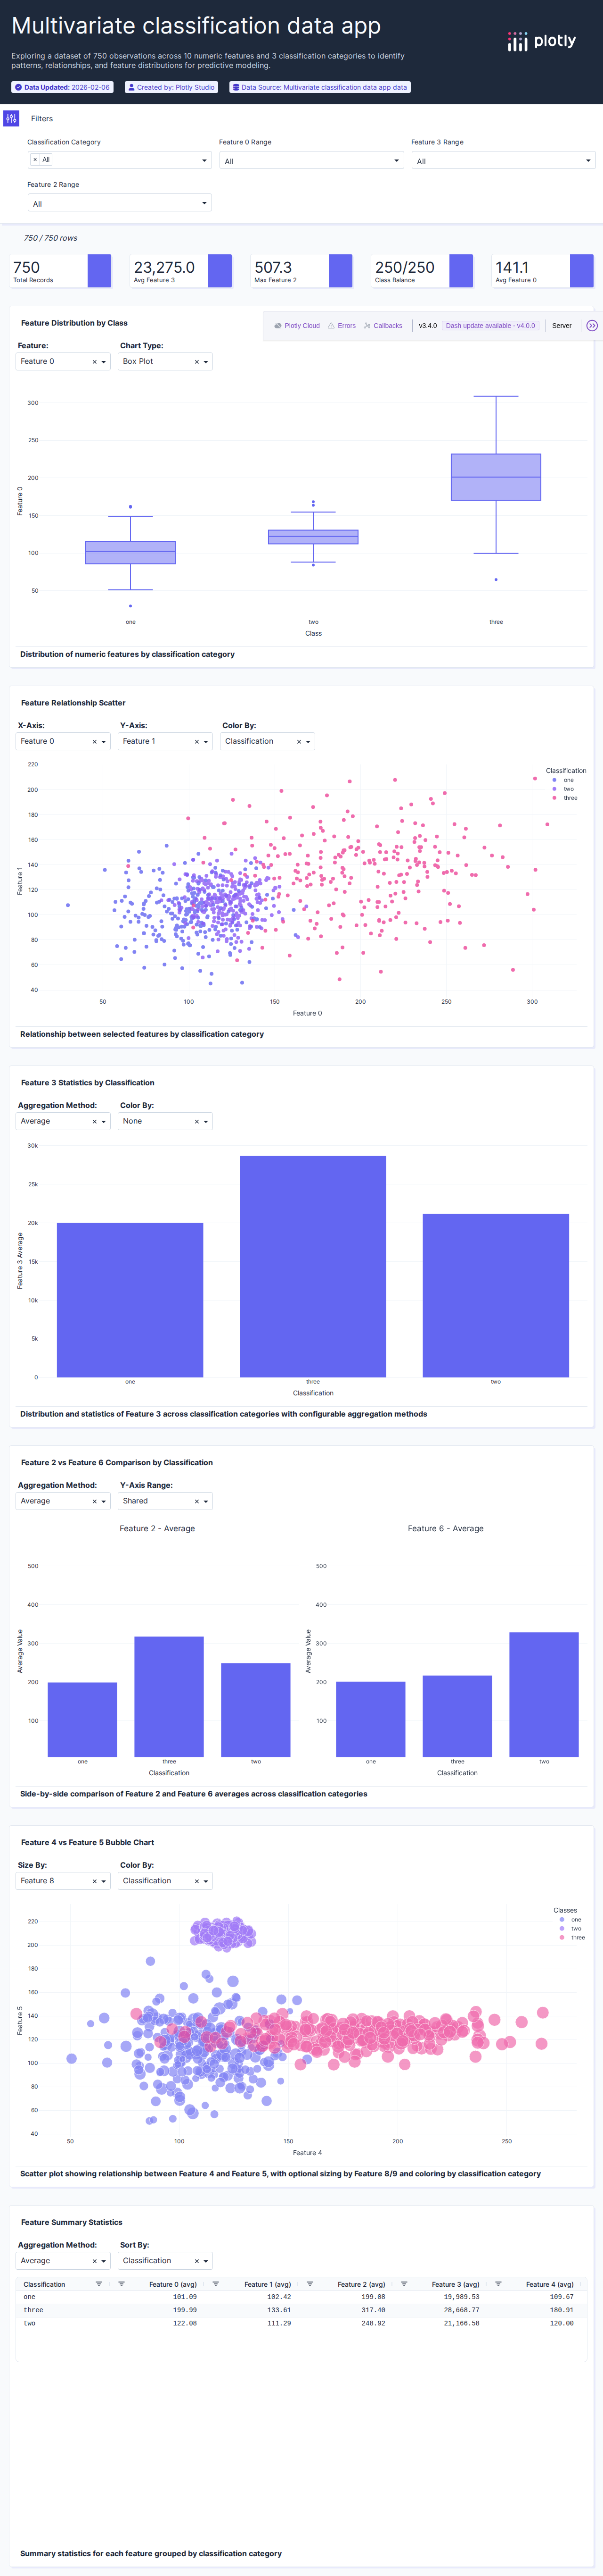Click the 'three' bar in Feature 3 chart

(312, 1266)
